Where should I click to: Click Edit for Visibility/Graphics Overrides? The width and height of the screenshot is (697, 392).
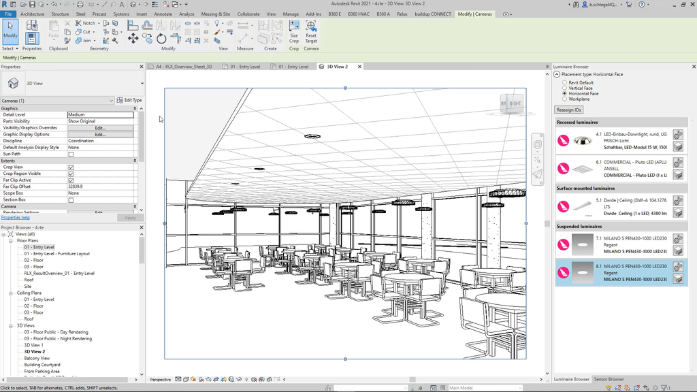click(100, 128)
